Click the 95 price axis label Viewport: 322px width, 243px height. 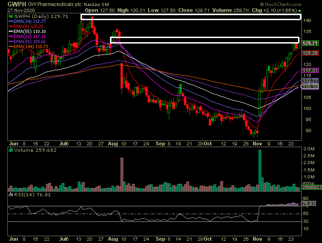(308, 120)
